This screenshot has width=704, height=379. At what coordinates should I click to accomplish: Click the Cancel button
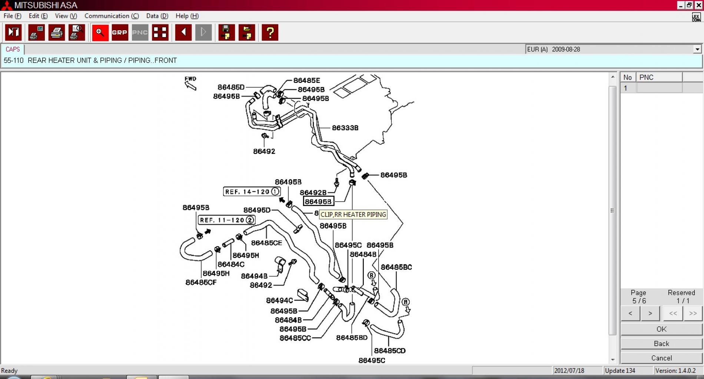pos(661,358)
